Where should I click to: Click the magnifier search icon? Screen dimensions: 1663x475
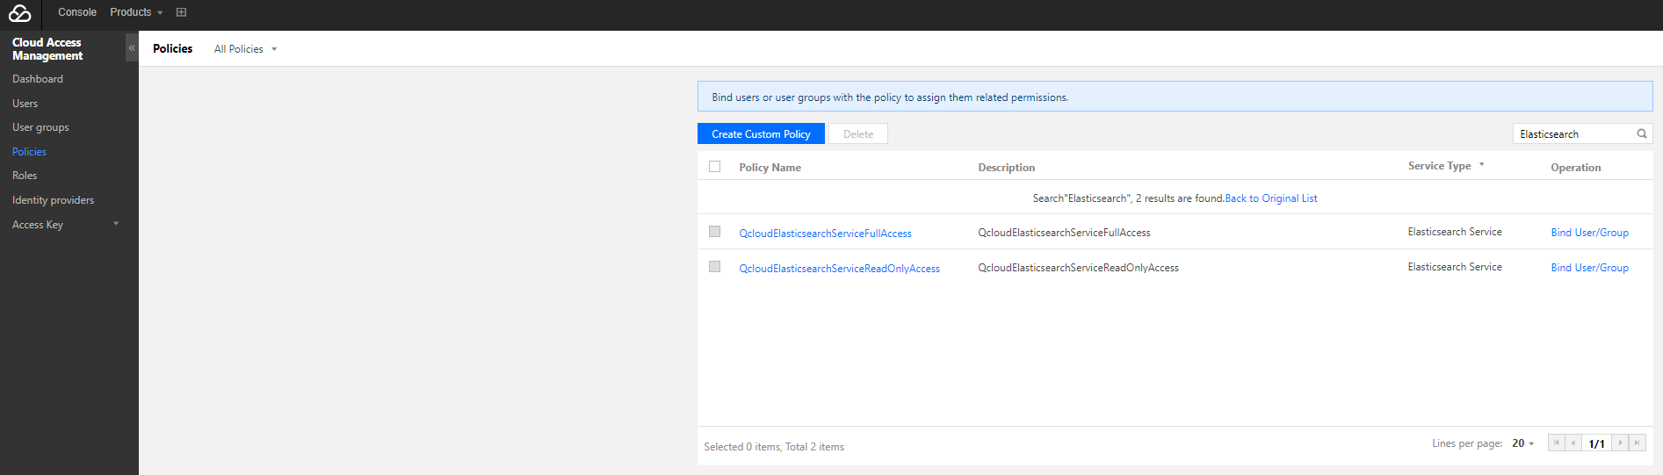(1641, 133)
